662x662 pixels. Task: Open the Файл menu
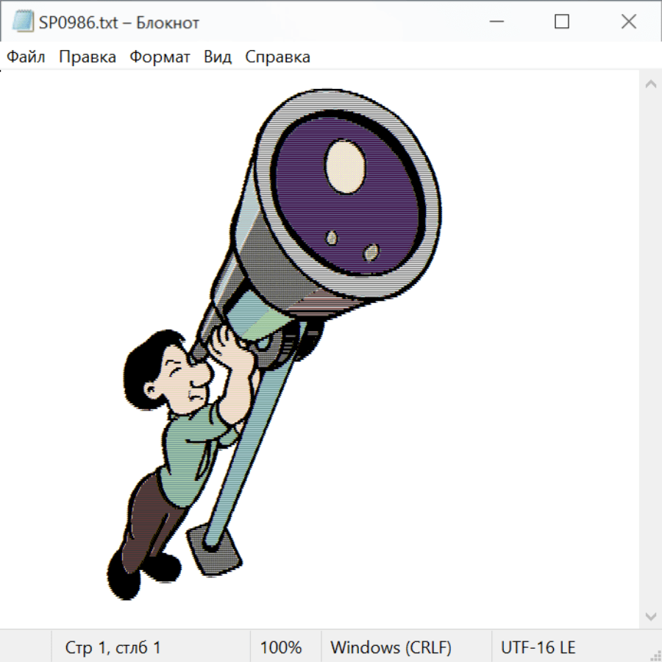pyautogui.click(x=26, y=57)
